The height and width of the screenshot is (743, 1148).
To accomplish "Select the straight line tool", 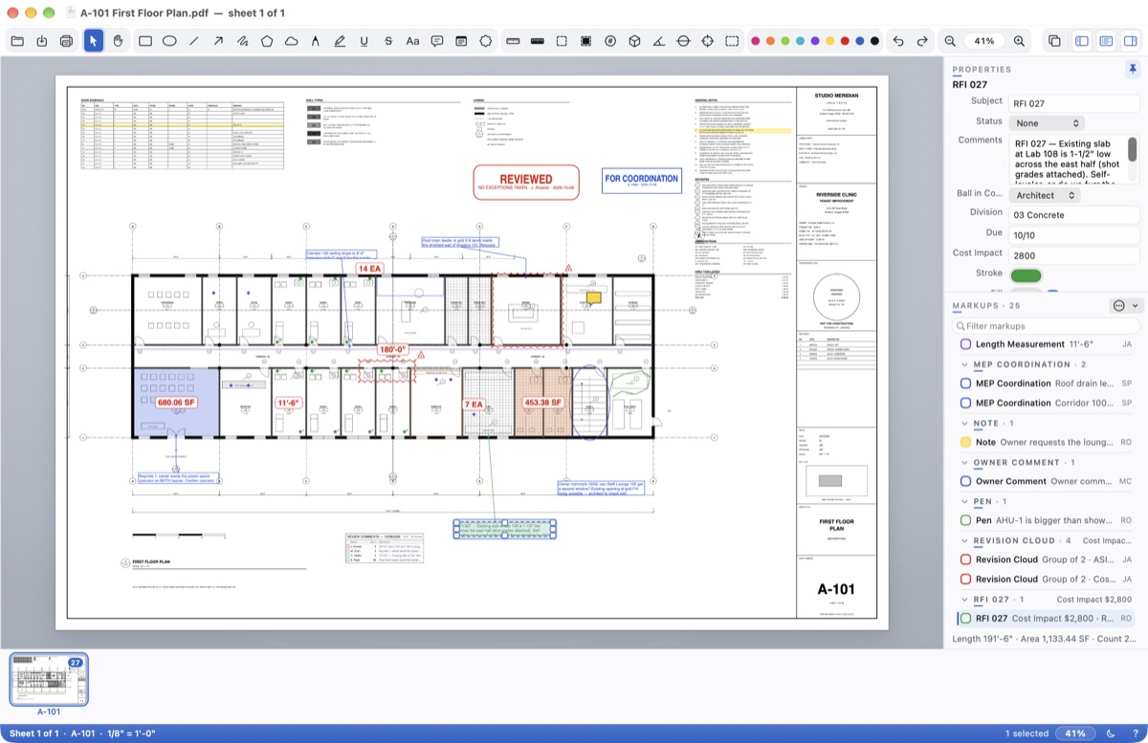I will point(194,41).
